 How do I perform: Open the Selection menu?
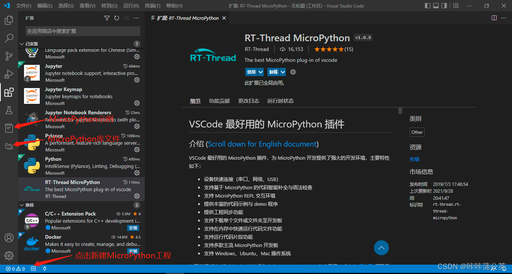tap(66, 6)
